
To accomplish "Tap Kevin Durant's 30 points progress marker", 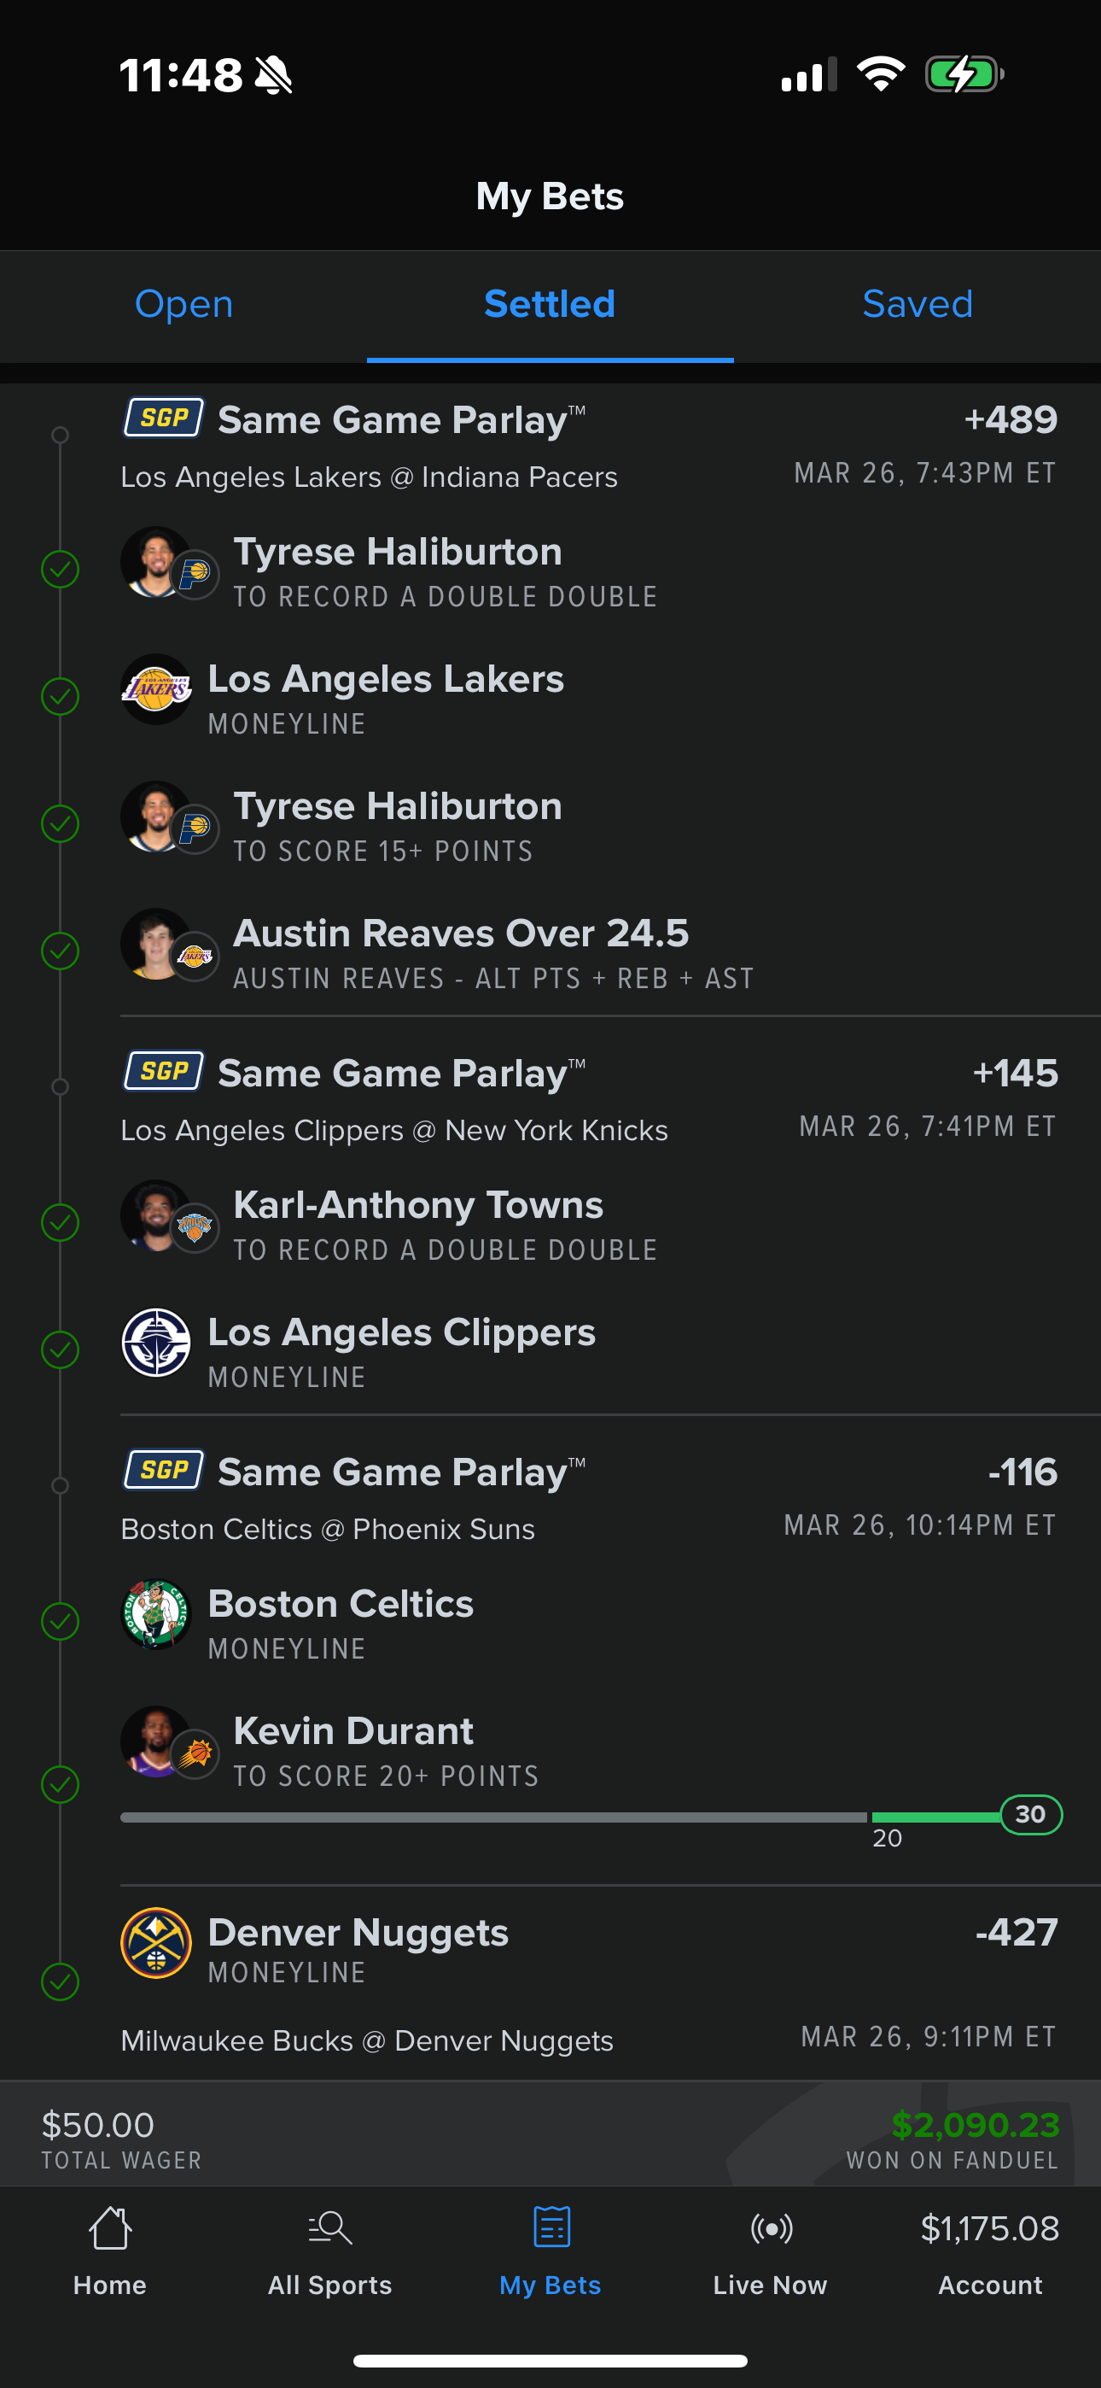I will click(x=1030, y=1814).
